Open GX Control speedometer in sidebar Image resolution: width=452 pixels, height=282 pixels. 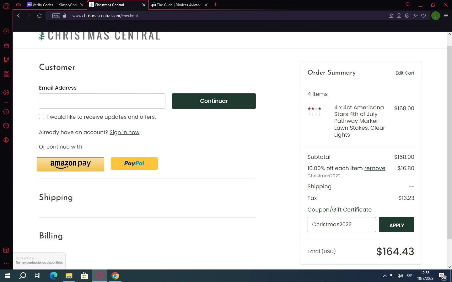click(x=6, y=31)
